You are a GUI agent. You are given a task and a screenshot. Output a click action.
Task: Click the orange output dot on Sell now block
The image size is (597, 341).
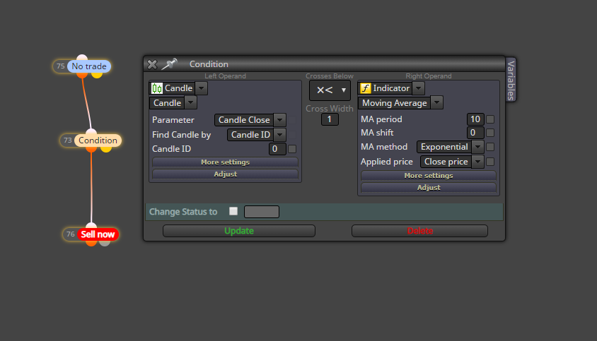coord(91,243)
